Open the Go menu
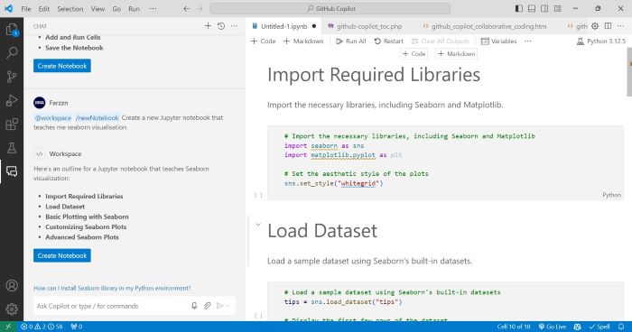632x332 pixels. point(116,8)
